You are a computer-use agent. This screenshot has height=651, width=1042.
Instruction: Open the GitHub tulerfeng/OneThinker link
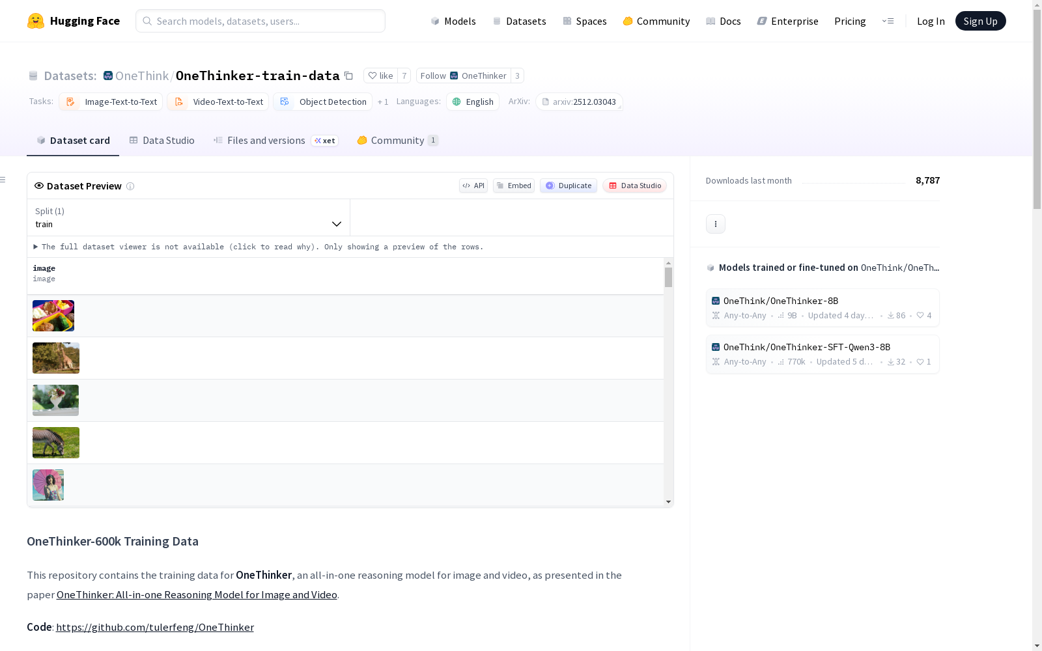[x=155, y=627]
